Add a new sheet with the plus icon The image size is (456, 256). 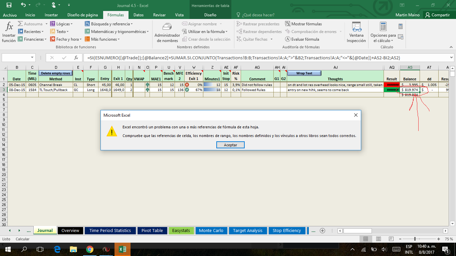pos(322,231)
